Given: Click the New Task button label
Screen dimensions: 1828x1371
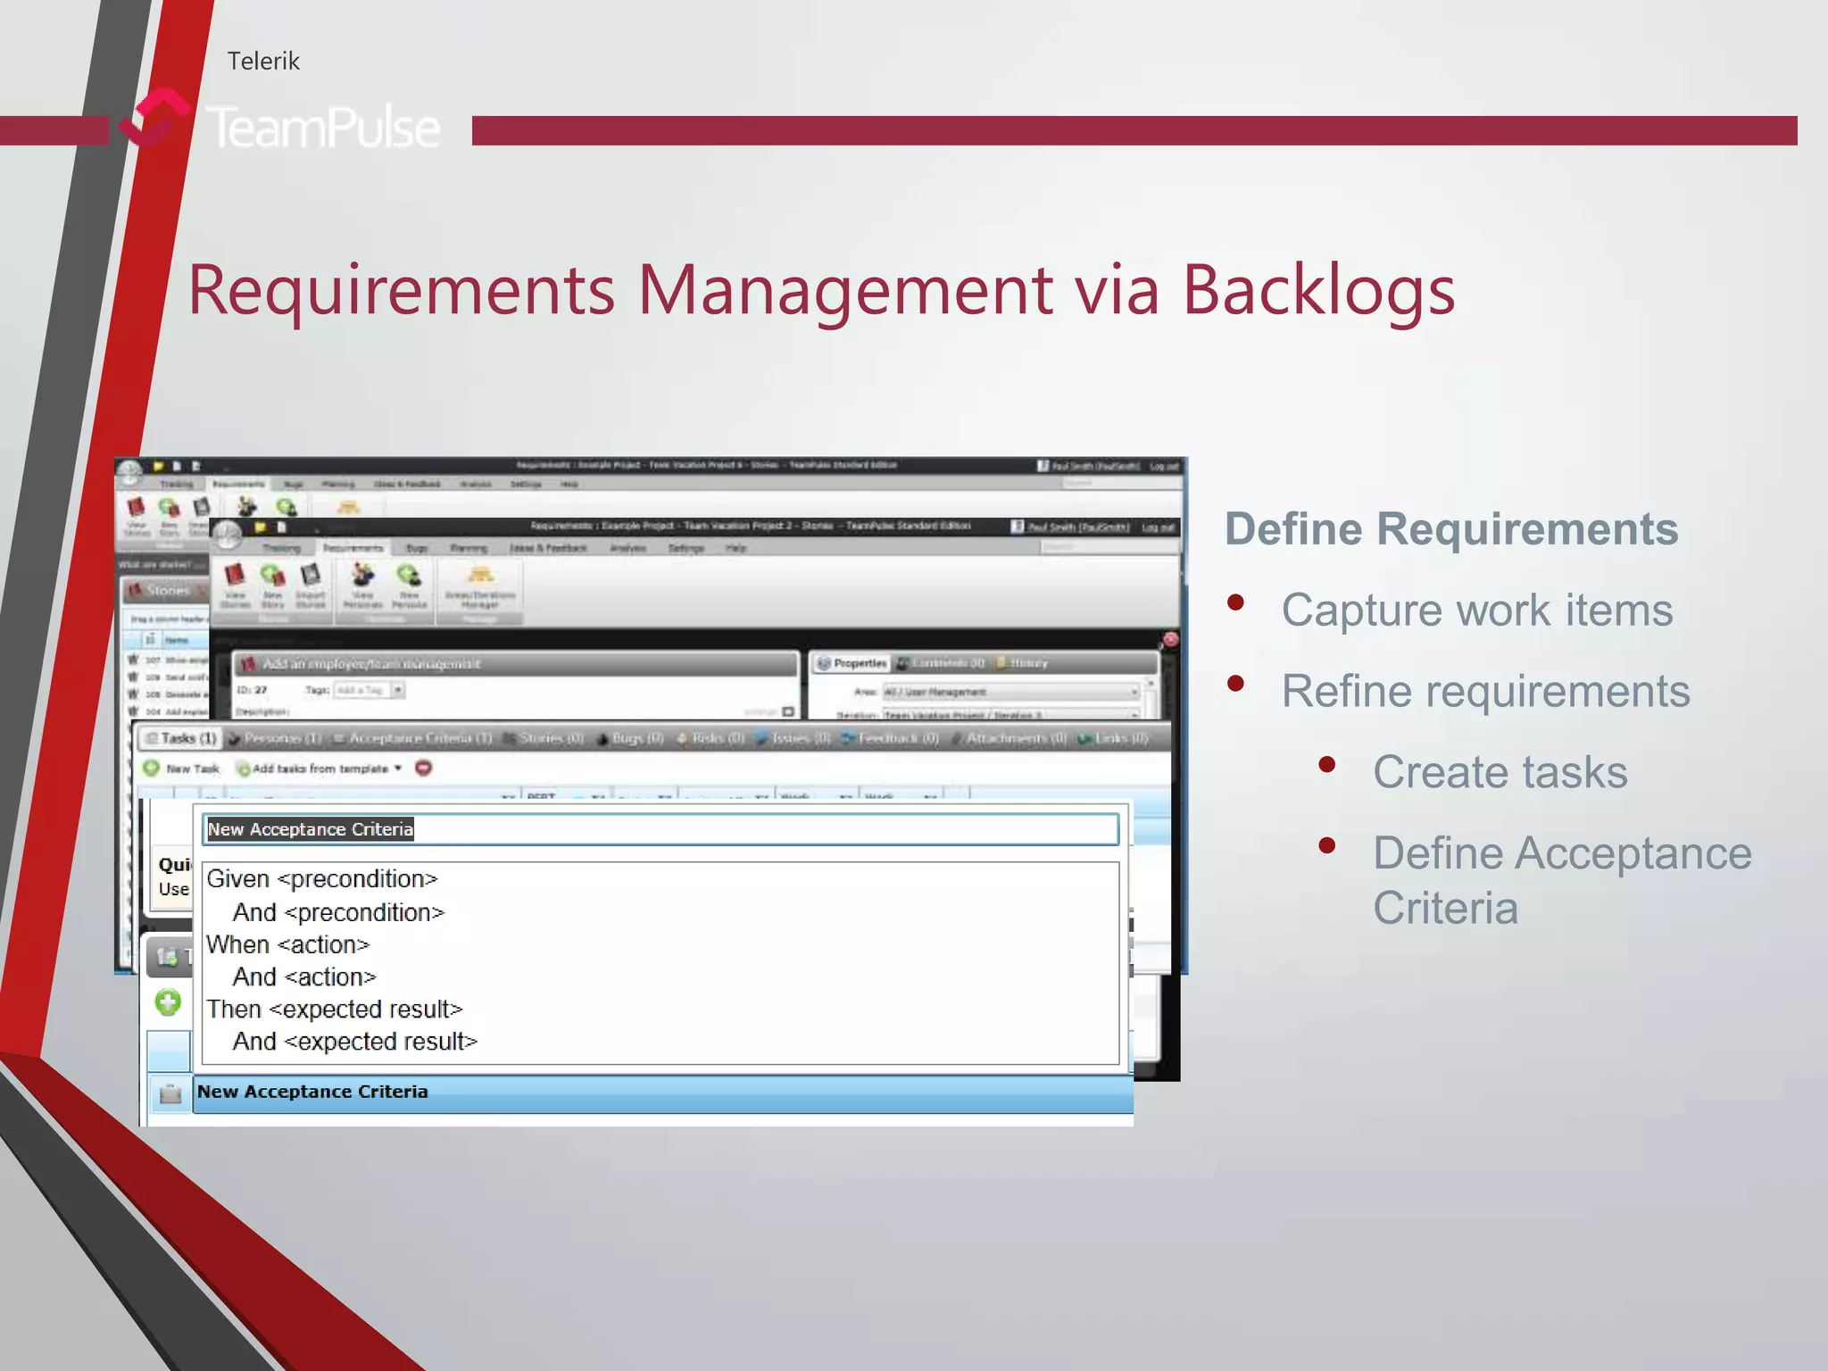Looking at the screenshot, I should [192, 769].
